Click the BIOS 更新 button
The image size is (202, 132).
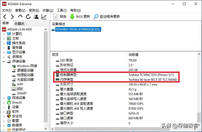[80, 16]
